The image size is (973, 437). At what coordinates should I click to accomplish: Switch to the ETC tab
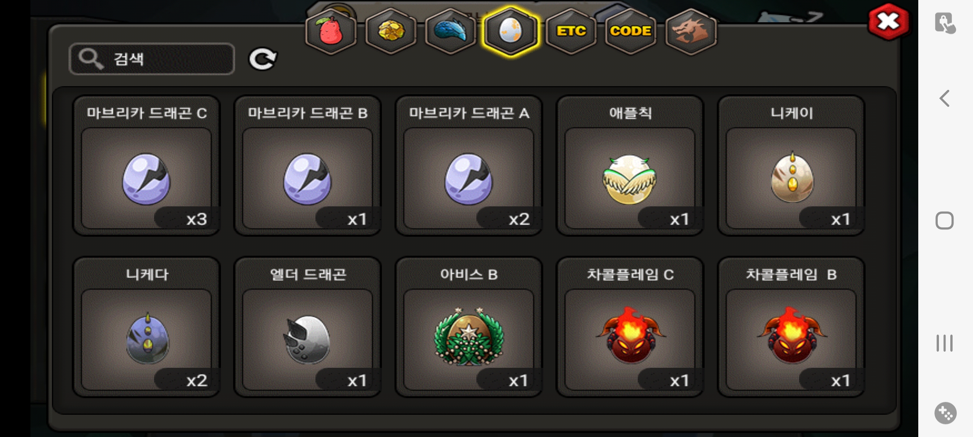(x=571, y=31)
